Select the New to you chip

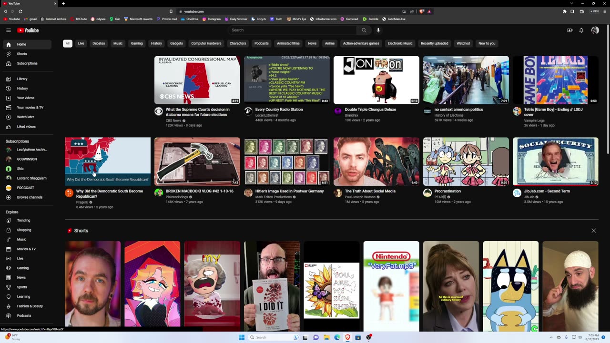[x=487, y=43]
